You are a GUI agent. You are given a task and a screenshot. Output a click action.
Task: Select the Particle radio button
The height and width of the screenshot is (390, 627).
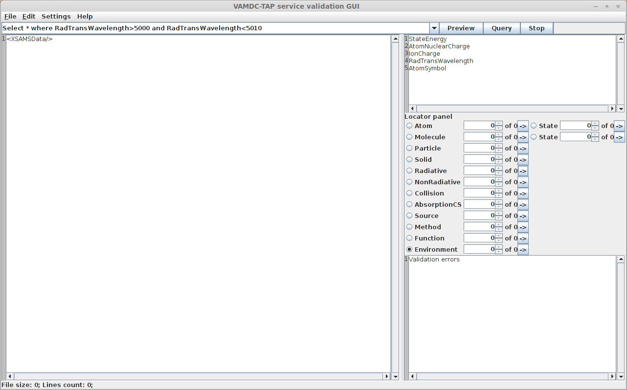pyautogui.click(x=409, y=148)
